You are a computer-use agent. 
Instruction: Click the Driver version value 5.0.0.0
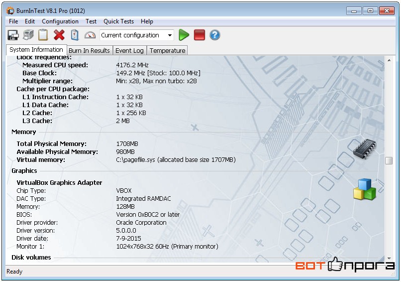[x=126, y=230]
